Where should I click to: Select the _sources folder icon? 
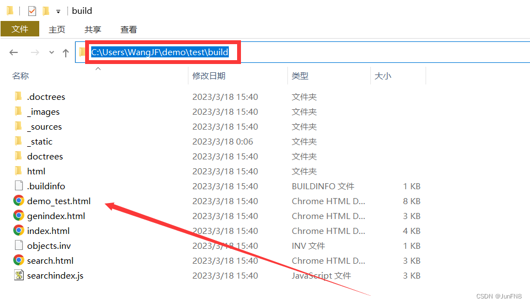click(x=19, y=126)
